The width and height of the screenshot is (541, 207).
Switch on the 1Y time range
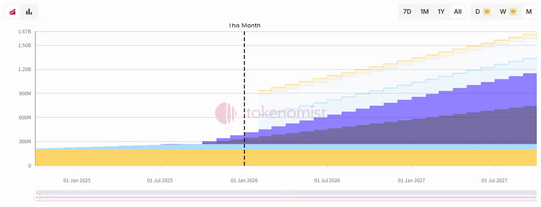click(441, 11)
